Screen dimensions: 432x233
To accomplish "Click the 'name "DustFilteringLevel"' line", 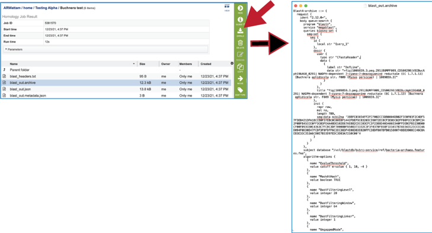I will tap(332, 190).
